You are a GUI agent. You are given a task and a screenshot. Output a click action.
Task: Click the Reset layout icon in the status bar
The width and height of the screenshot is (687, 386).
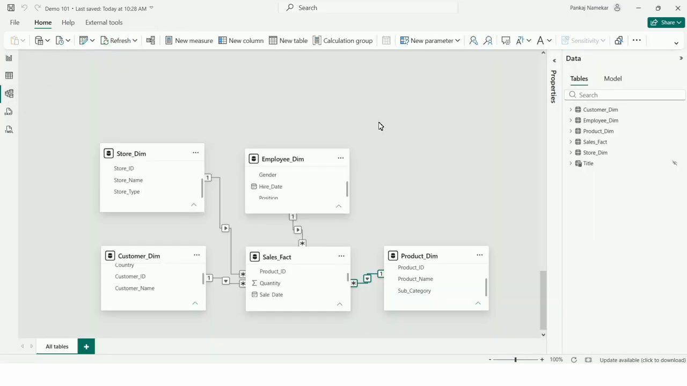point(574,360)
